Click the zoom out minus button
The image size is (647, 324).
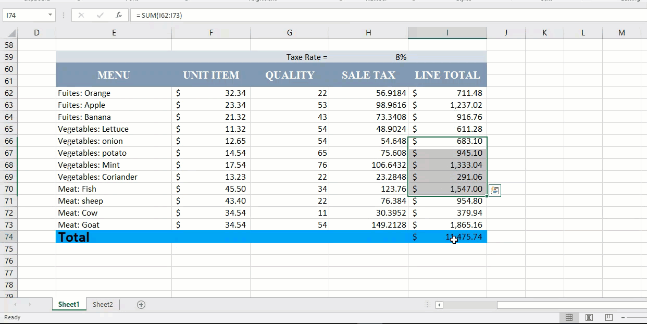[624, 317]
